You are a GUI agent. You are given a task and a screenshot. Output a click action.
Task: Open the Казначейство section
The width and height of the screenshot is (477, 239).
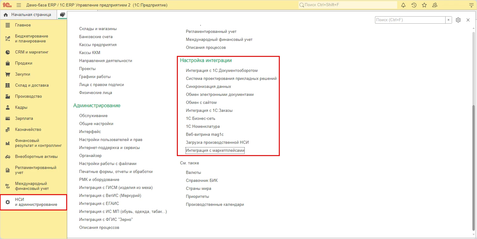tap(34, 130)
